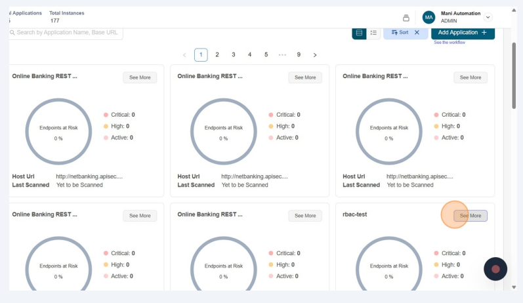Click Add Application button
This screenshot has width=523, height=303.
click(x=462, y=32)
